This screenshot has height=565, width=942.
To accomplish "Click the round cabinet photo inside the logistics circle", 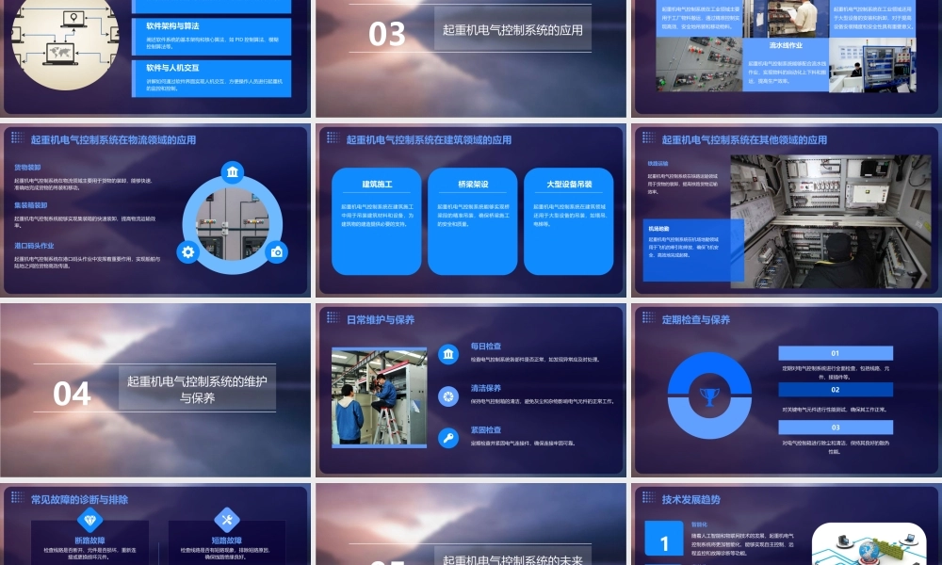I will pos(233,223).
